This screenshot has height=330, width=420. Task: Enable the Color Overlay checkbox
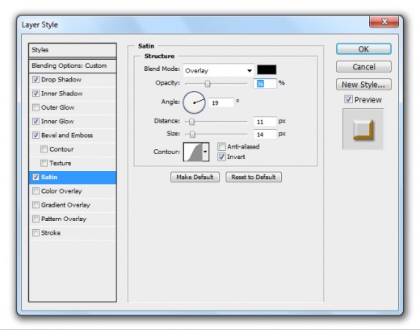click(36, 191)
